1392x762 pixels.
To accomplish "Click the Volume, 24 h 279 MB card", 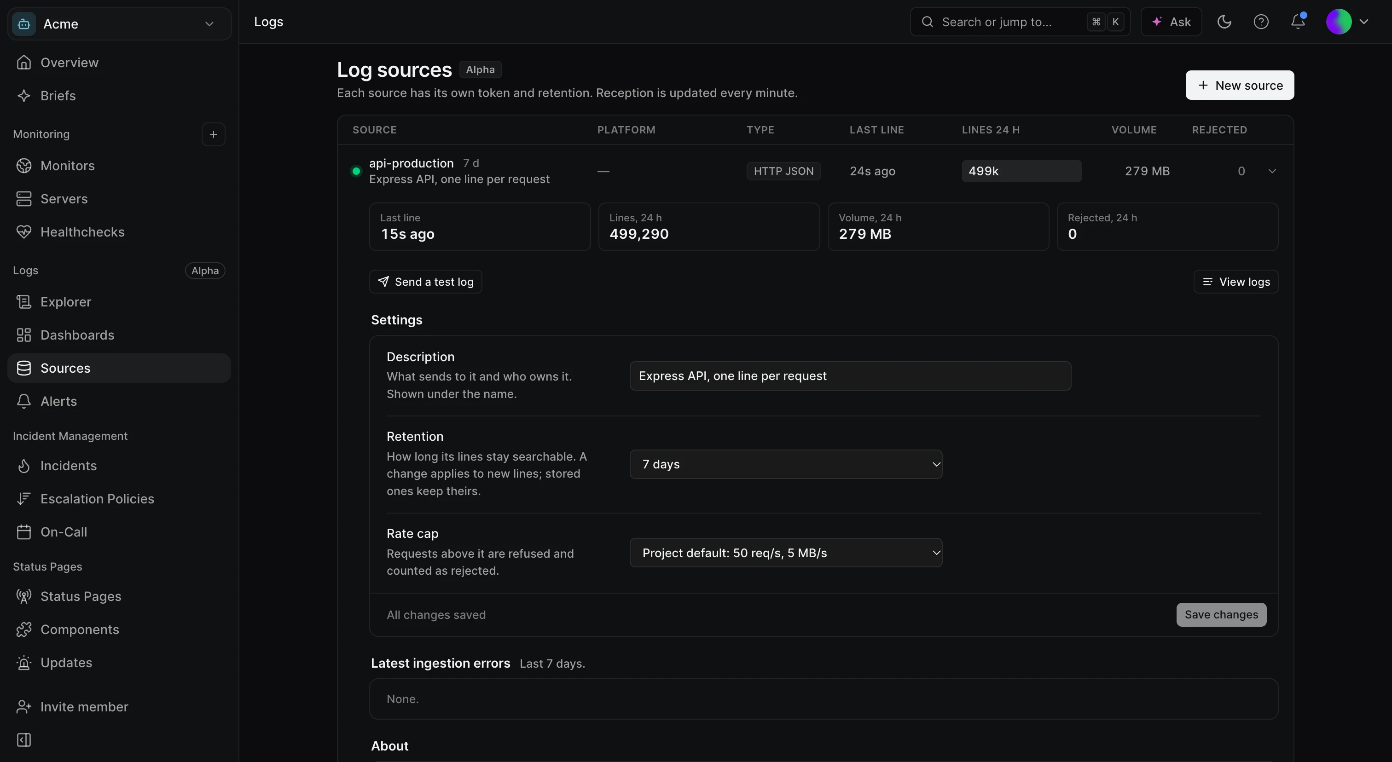I will (938, 227).
